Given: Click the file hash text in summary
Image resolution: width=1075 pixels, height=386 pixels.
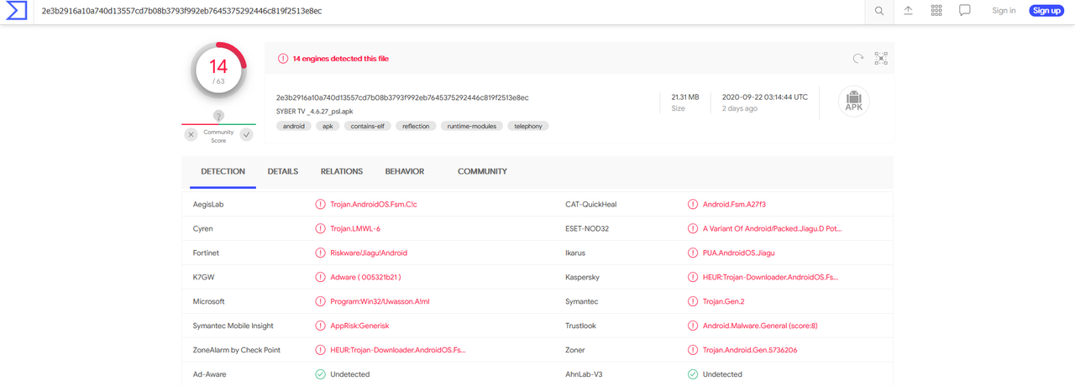Looking at the screenshot, I should 402,97.
